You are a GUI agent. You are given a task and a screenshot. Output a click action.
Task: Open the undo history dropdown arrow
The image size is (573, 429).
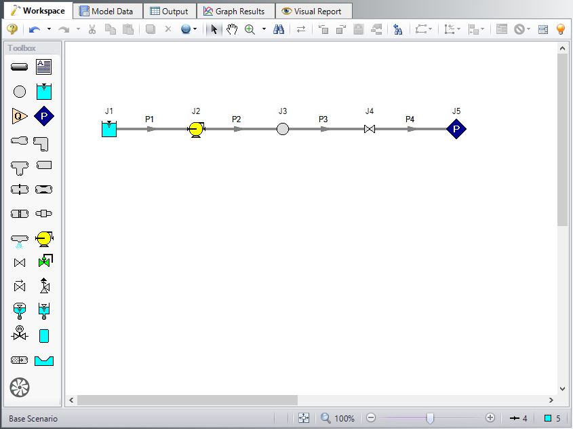[x=49, y=29]
